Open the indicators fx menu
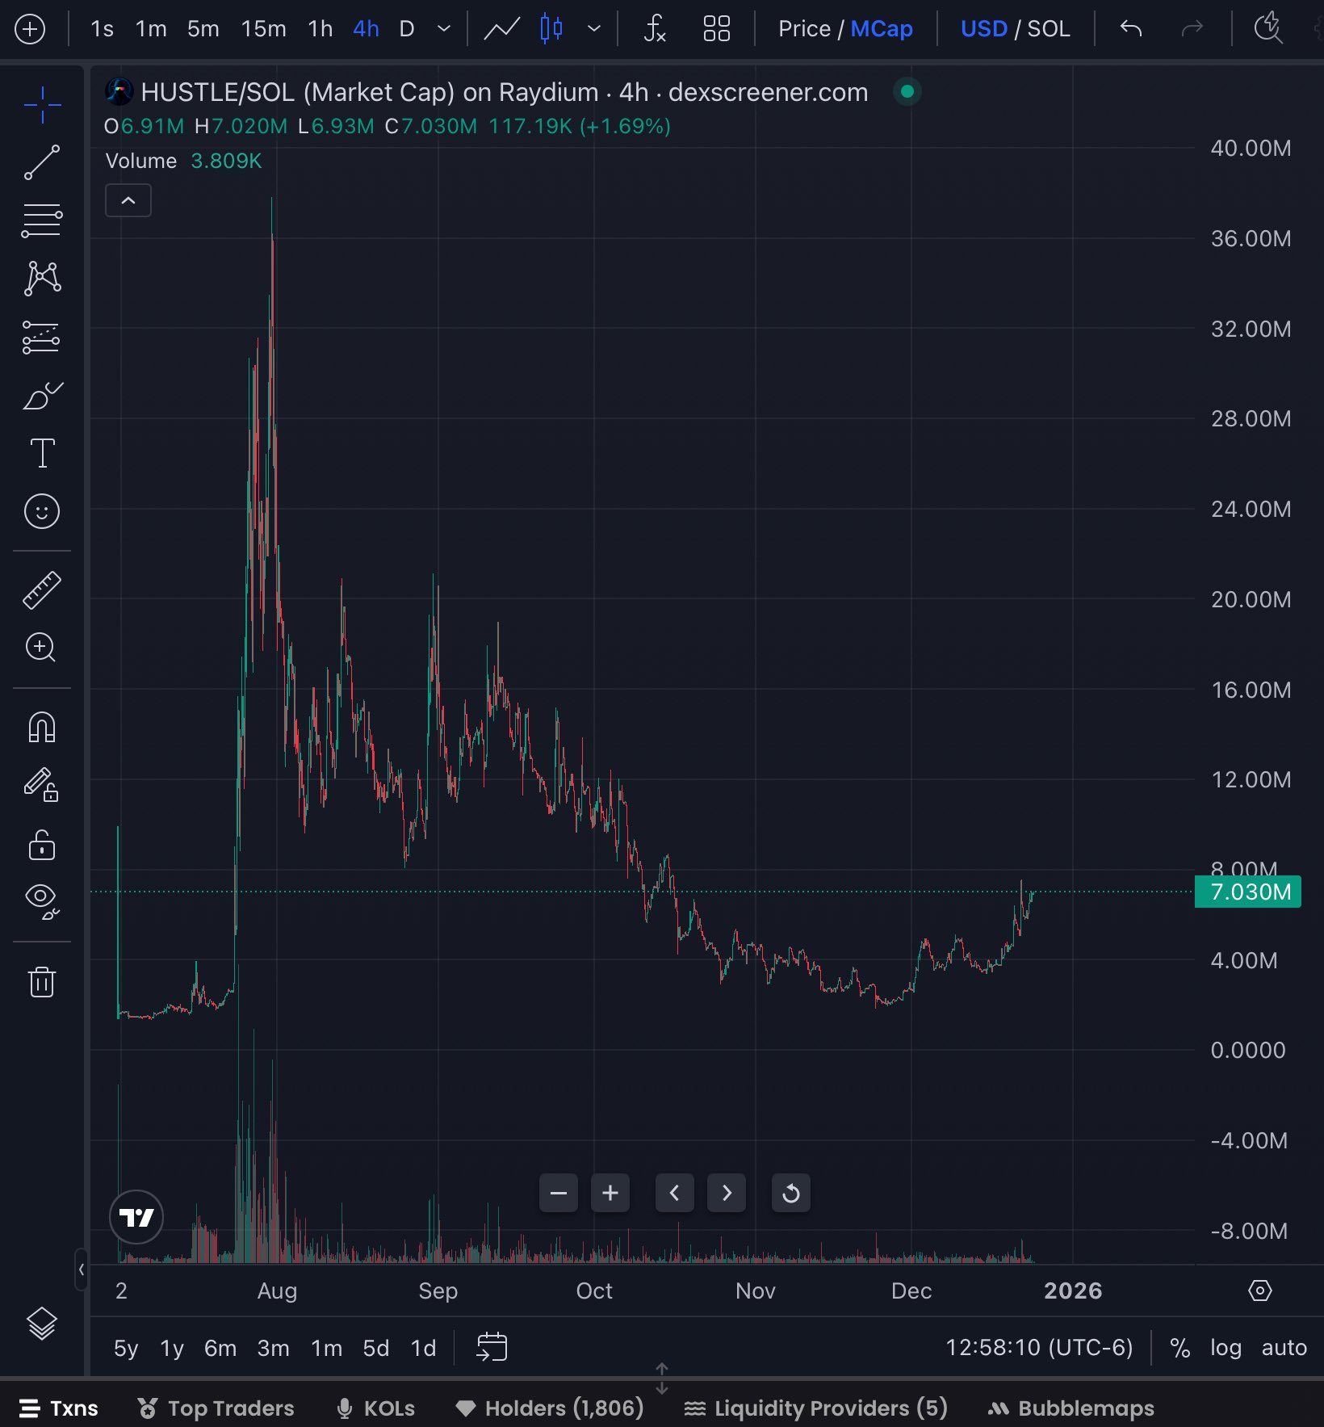Screen dimensions: 1324x1427 click(x=655, y=30)
